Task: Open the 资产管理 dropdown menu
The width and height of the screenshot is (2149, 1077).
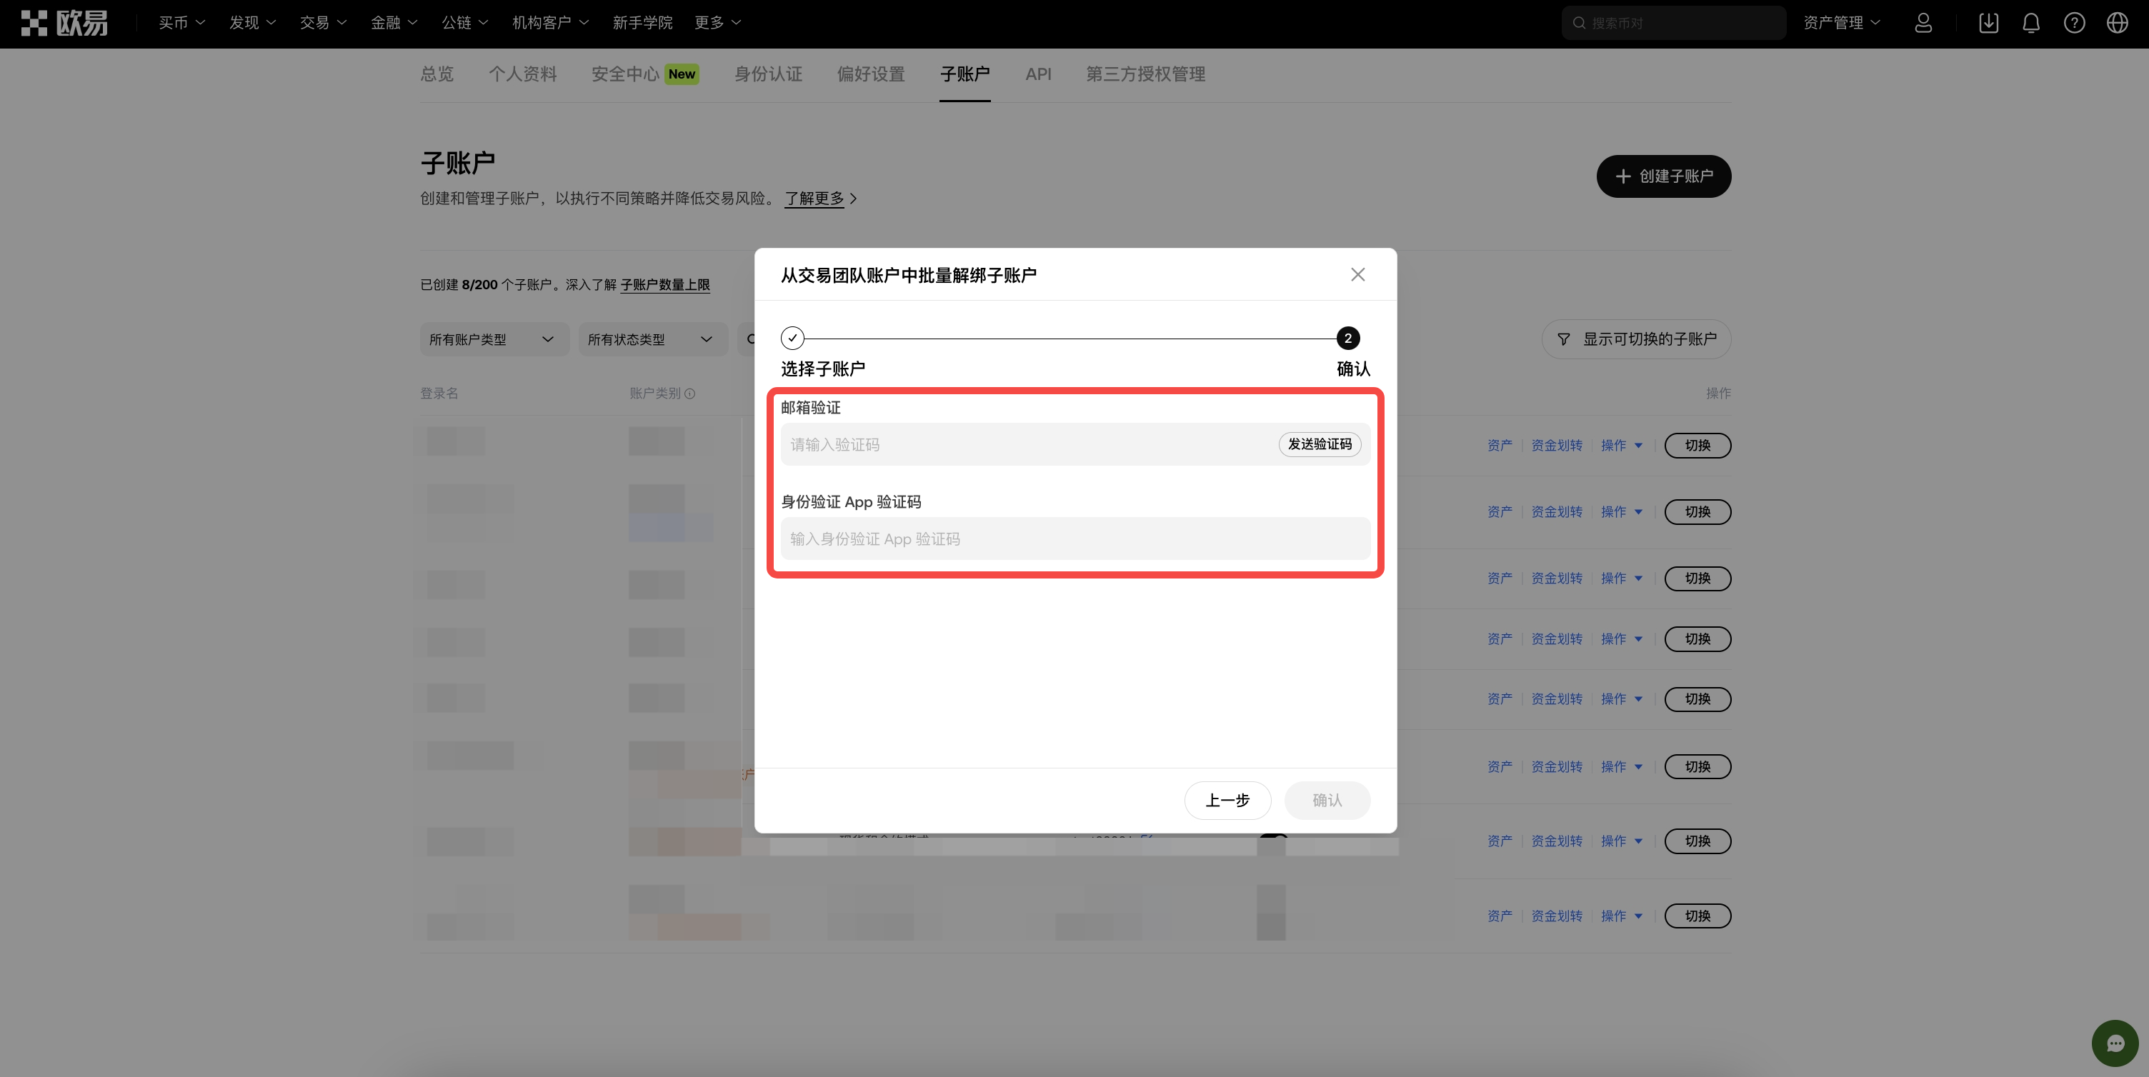Action: (1841, 24)
